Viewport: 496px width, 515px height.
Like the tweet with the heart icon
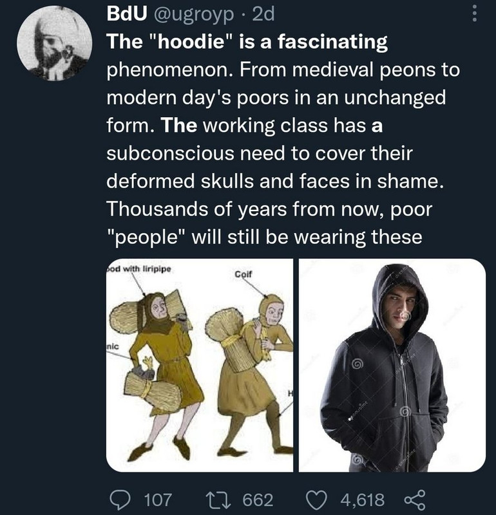click(317, 500)
